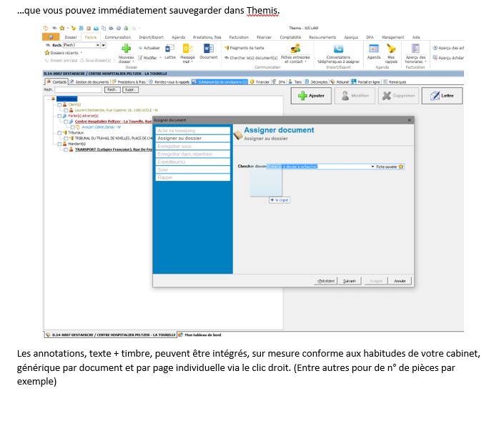Click the orange application menu button
This screenshot has height=421, width=499.
50,37
